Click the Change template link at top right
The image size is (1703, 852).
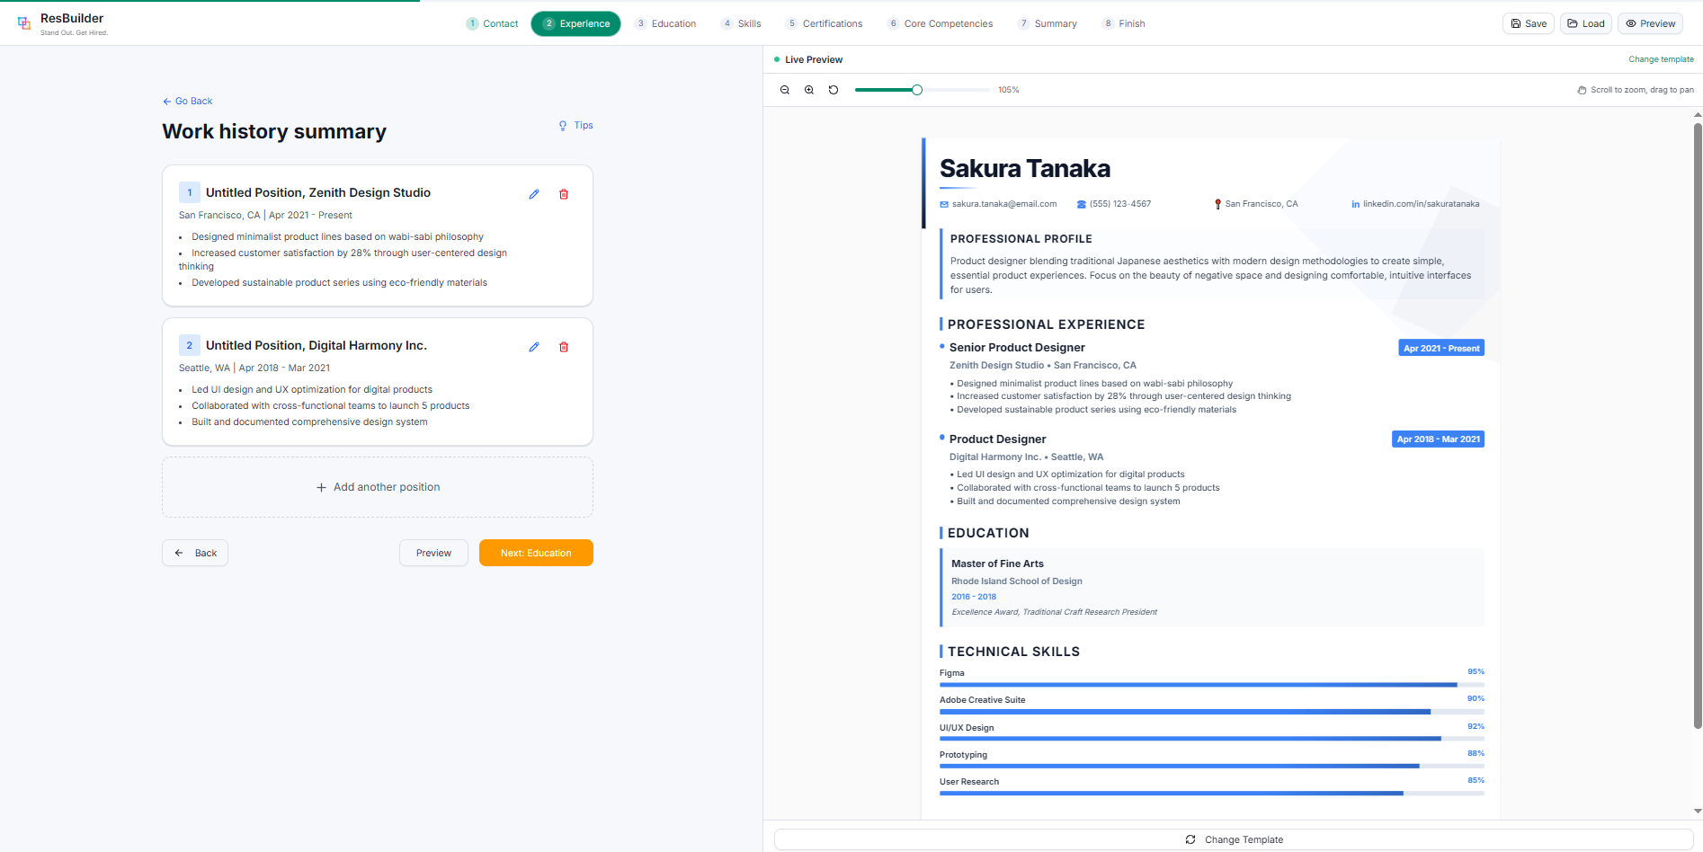[x=1661, y=59]
